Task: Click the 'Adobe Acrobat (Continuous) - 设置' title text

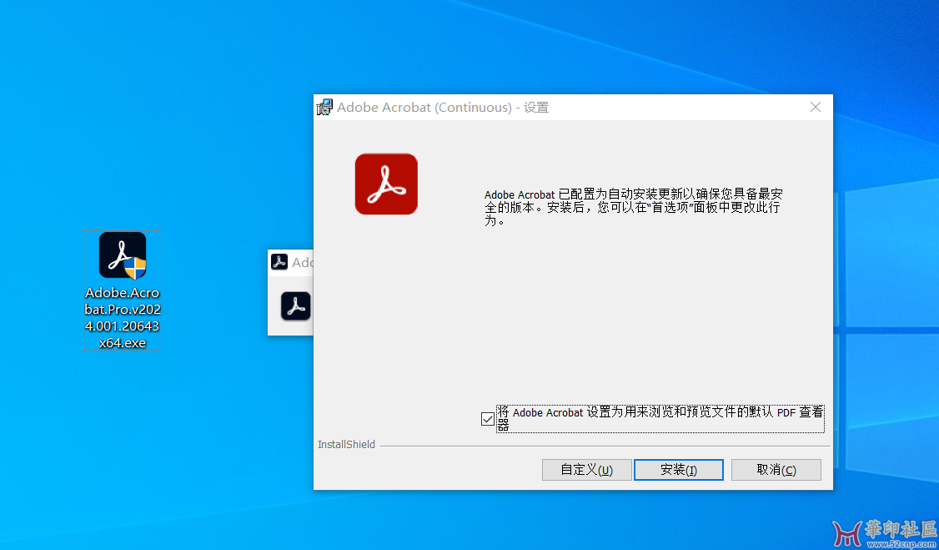Action: pyautogui.click(x=443, y=107)
